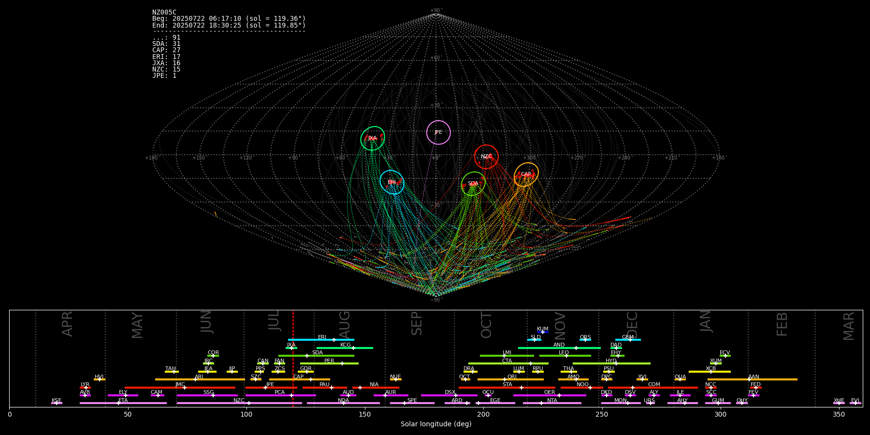Screen dimensions: 870x435
Task: Click the APR month label
Action: pos(67,323)
